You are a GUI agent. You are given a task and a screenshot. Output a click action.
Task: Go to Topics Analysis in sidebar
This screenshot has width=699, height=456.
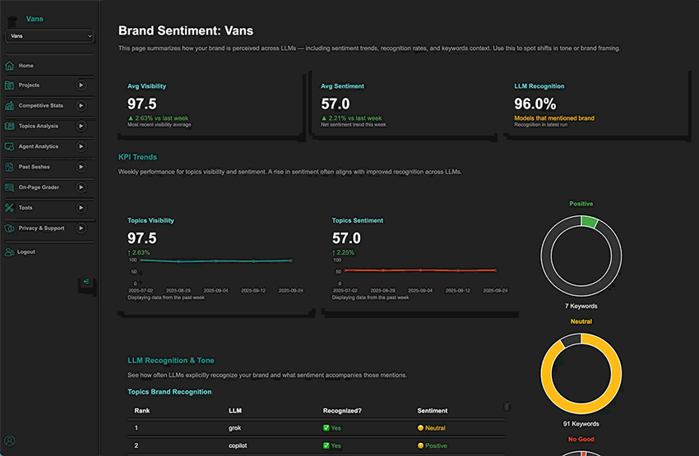(x=38, y=127)
